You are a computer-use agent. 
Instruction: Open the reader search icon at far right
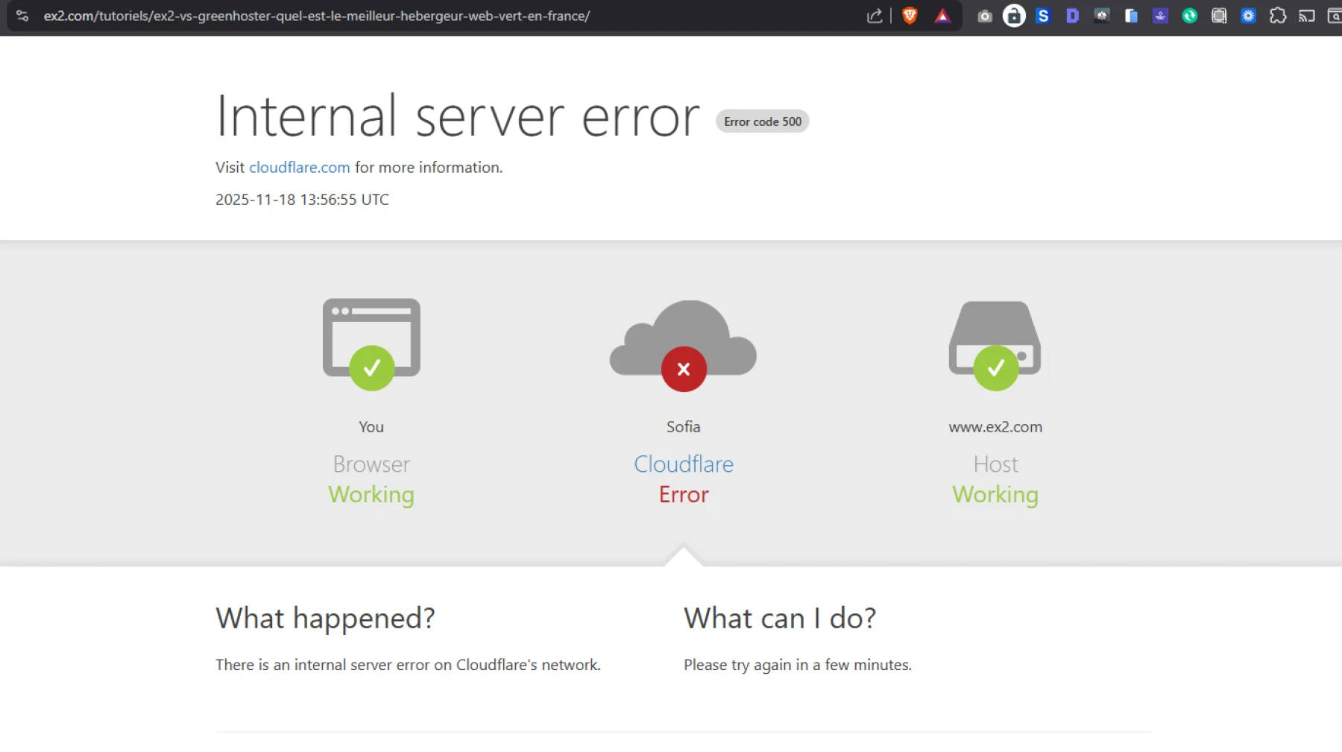click(x=1334, y=16)
